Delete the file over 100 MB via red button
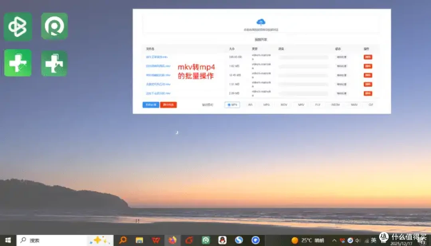This screenshot has width=431, height=246. click(368, 57)
